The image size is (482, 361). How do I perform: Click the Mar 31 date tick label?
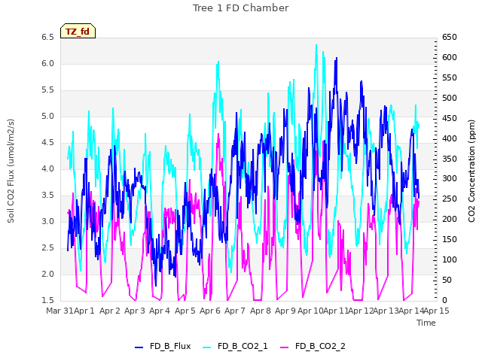(59, 311)
